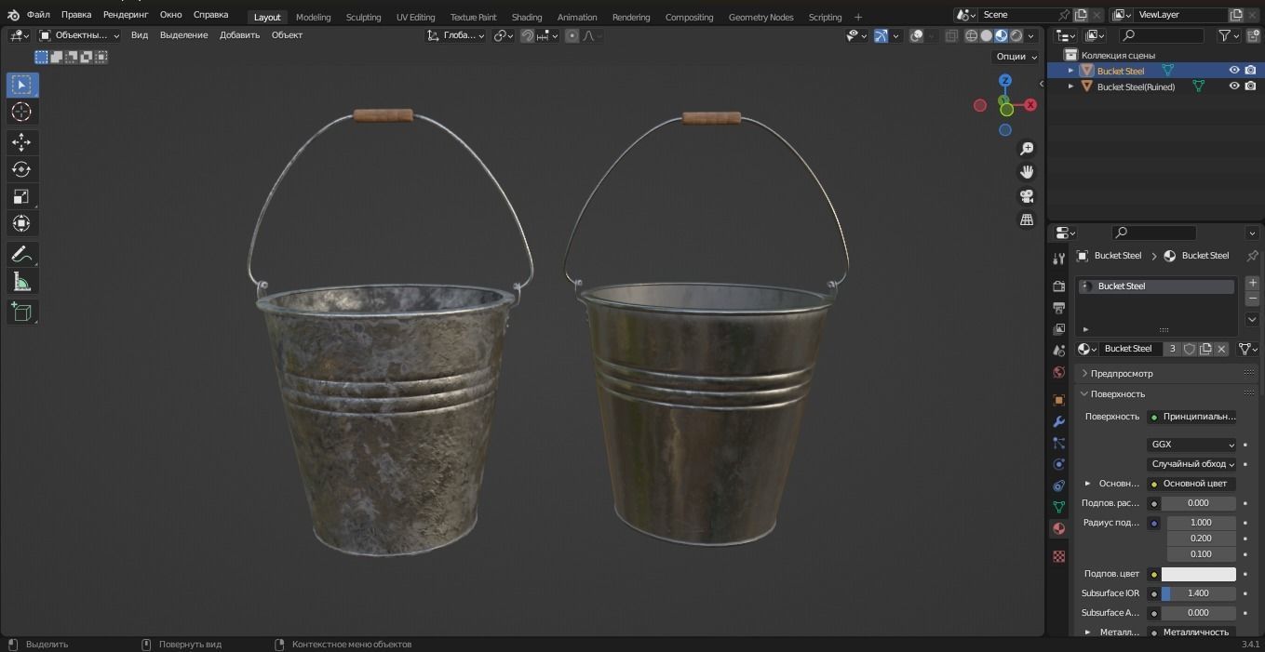Select the Add Cube tool
Viewport: 1265px width, 652px height.
tap(21, 312)
